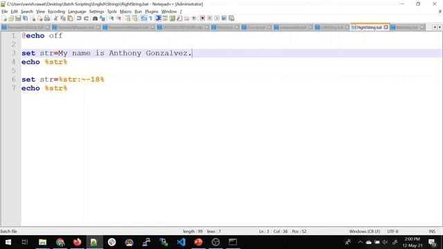Open the Plugins menu
The width and height of the screenshot is (443, 249).
click(152, 12)
